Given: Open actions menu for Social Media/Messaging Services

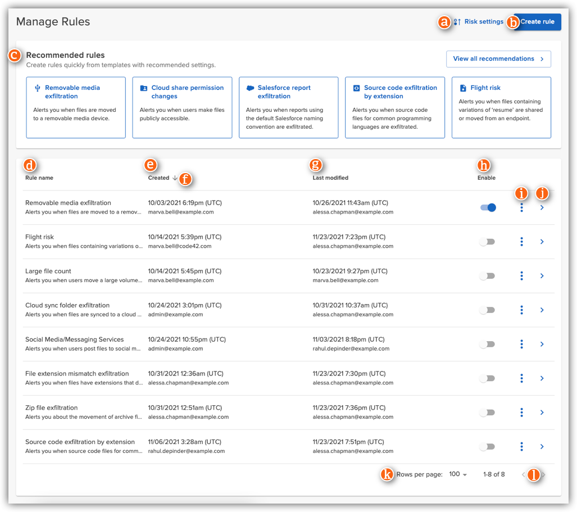Looking at the screenshot, I should click(x=521, y=344).
